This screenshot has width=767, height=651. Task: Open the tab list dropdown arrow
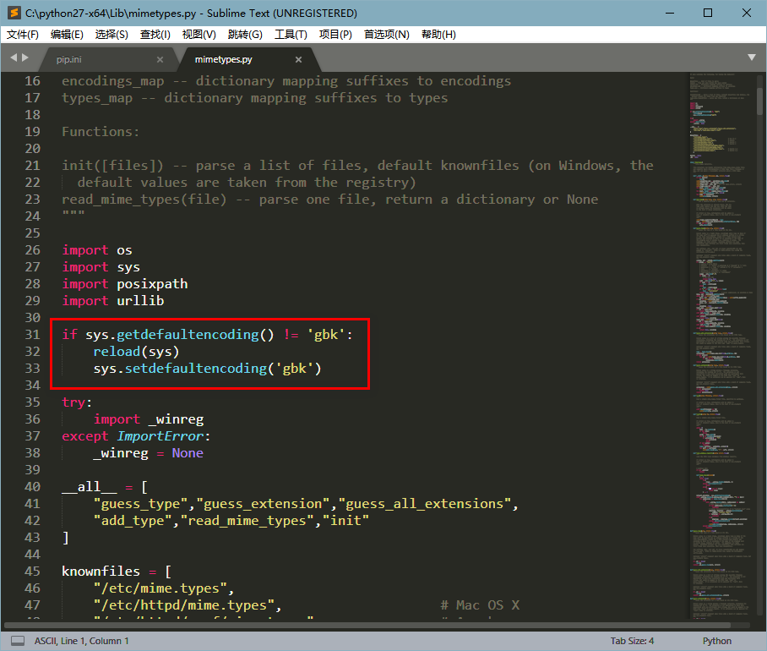click(752, 57)
